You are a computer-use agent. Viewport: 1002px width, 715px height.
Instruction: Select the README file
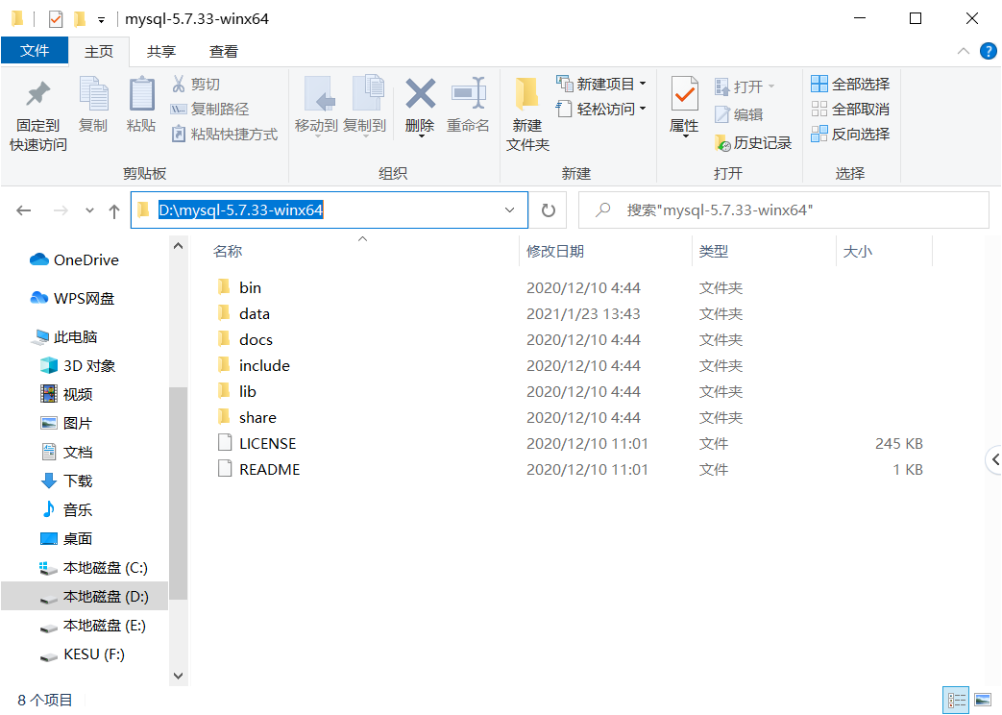(x=269, y=469)
